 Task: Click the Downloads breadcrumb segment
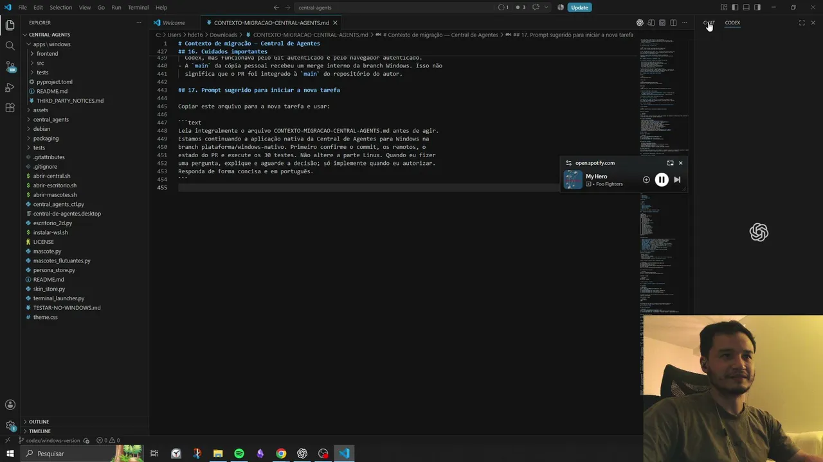[223, 35]
